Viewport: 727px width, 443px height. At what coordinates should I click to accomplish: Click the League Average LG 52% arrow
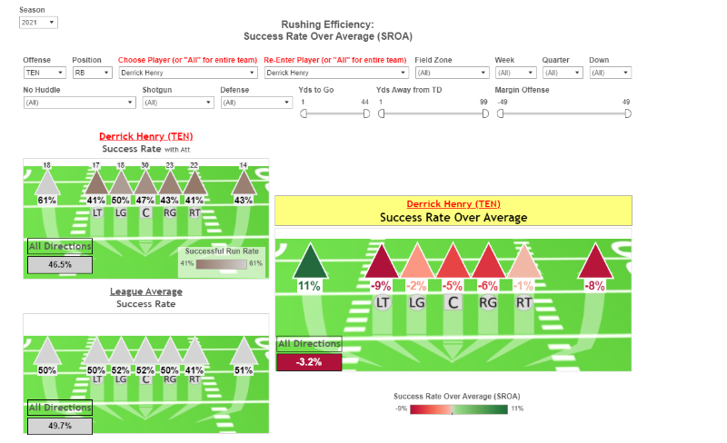(121, 354)
